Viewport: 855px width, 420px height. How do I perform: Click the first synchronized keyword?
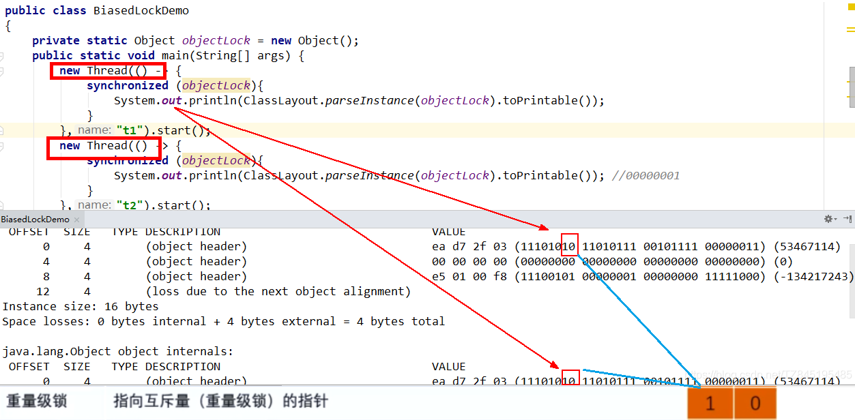[x=128, y=86]
